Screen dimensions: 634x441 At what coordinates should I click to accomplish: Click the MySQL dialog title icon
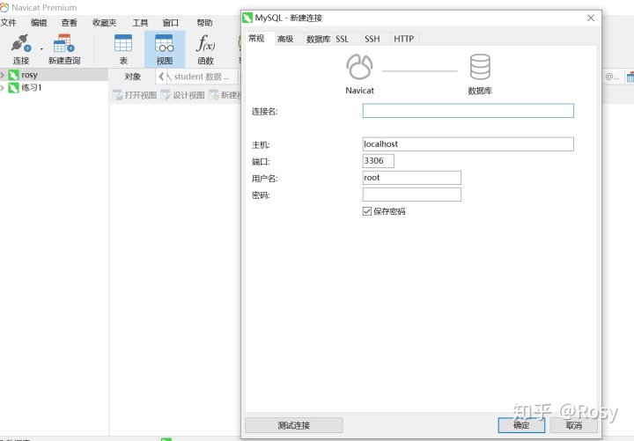tap(247, 18)
